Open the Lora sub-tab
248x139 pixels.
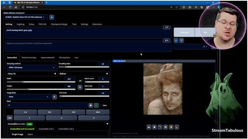76,58
